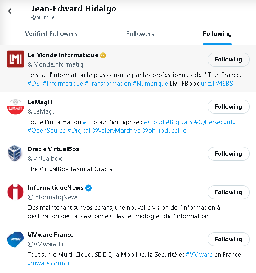Open the vmware.com/fr link
This screenshot has height=273, width=256.
coord(49,263)
